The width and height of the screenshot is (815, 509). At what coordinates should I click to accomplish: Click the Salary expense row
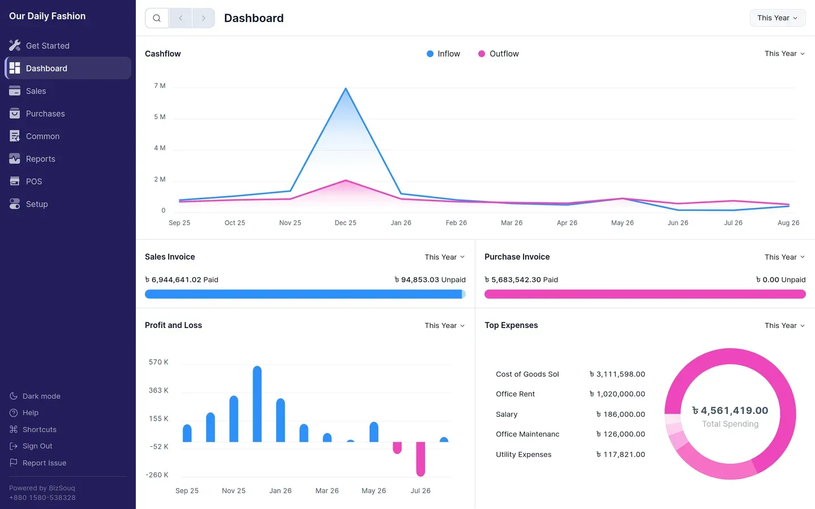tap(570, 414)
